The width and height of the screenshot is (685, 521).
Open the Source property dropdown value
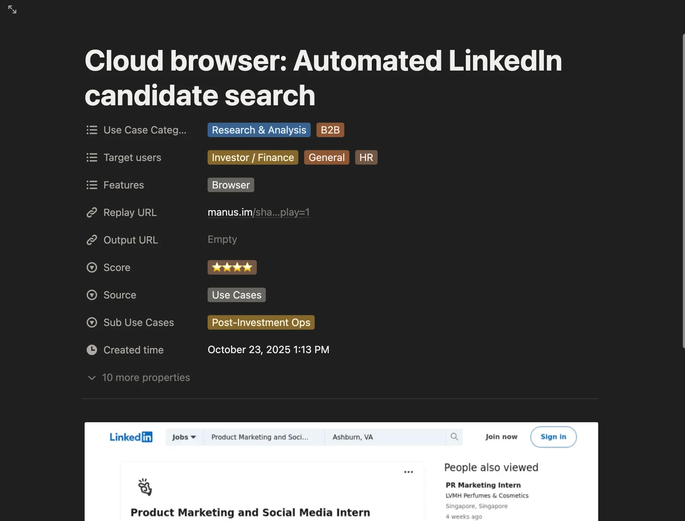[x=237, y=295]
